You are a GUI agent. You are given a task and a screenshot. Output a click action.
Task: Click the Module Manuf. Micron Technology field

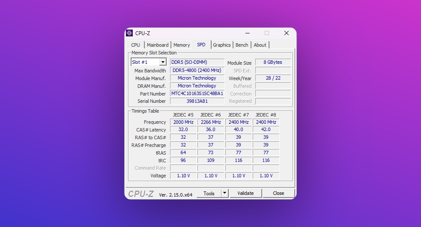(197, 78)
